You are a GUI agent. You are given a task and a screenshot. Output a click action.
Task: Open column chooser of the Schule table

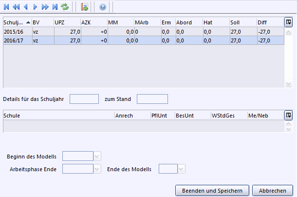(288, 116)
